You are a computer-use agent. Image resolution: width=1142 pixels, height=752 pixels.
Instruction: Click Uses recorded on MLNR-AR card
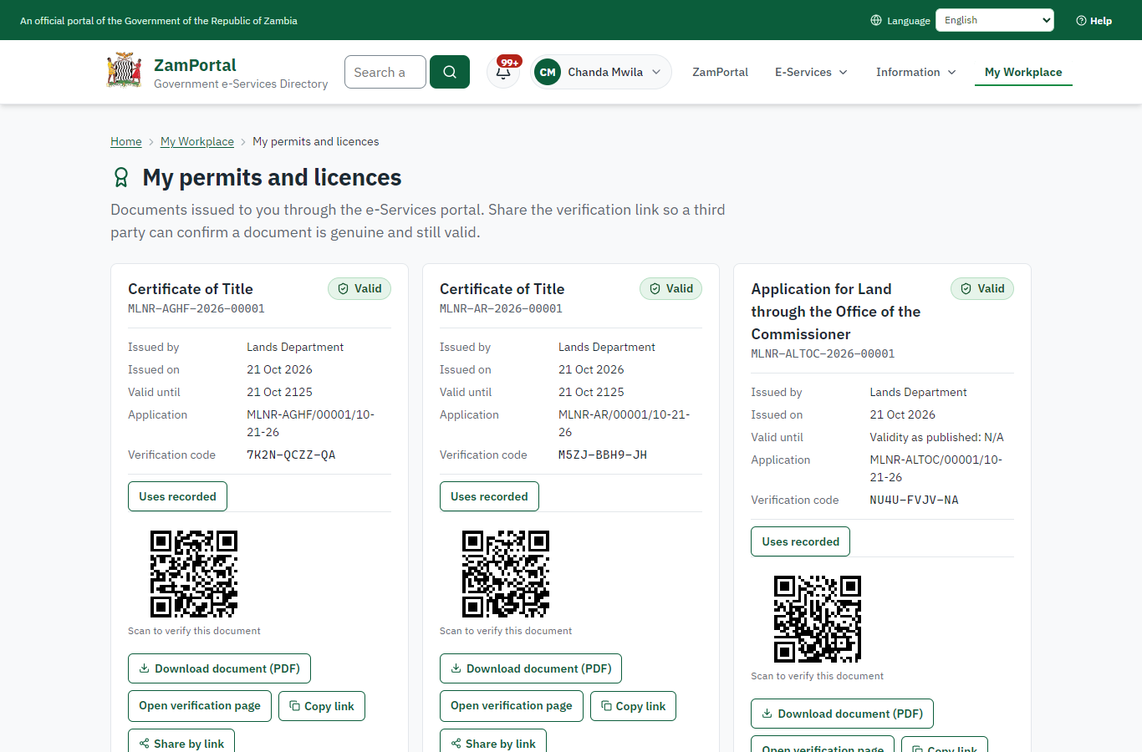point(489,496)
